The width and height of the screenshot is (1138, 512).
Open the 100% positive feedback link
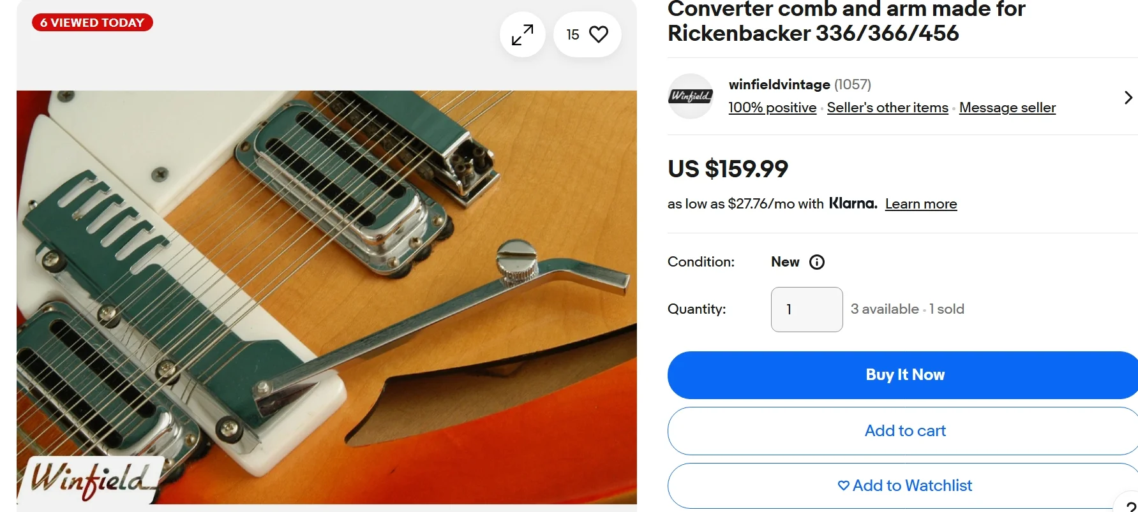pyautogui.click(x=772, y=108)
